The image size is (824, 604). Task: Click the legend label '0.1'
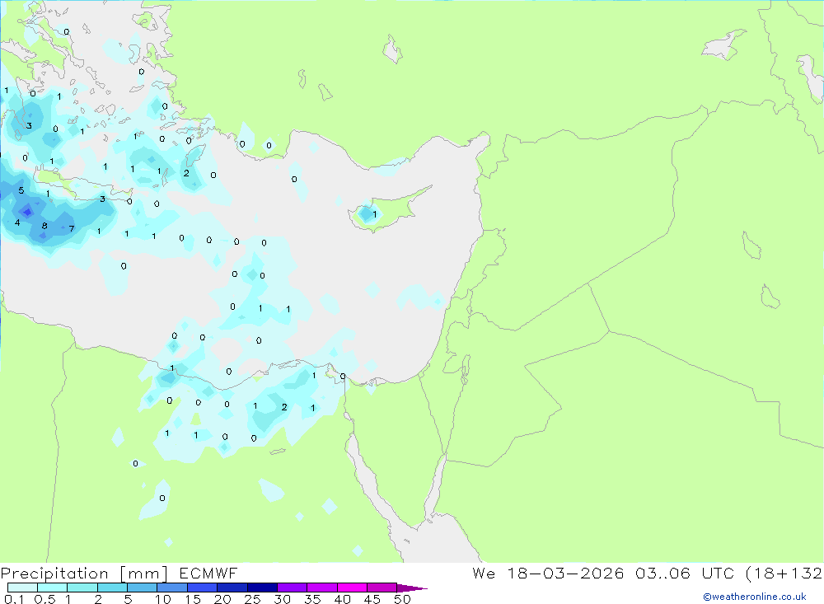coord(14,599)
